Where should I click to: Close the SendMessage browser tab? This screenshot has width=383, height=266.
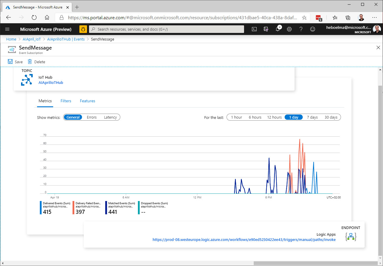67,7
